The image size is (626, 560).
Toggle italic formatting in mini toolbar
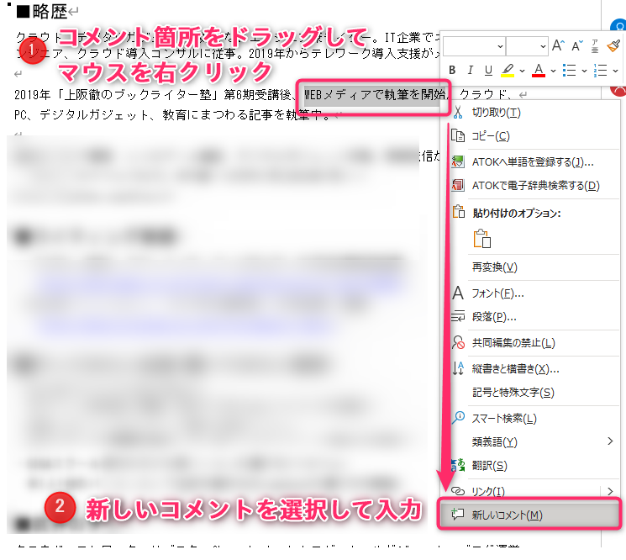pyautogui.click(x=470, y=70)
